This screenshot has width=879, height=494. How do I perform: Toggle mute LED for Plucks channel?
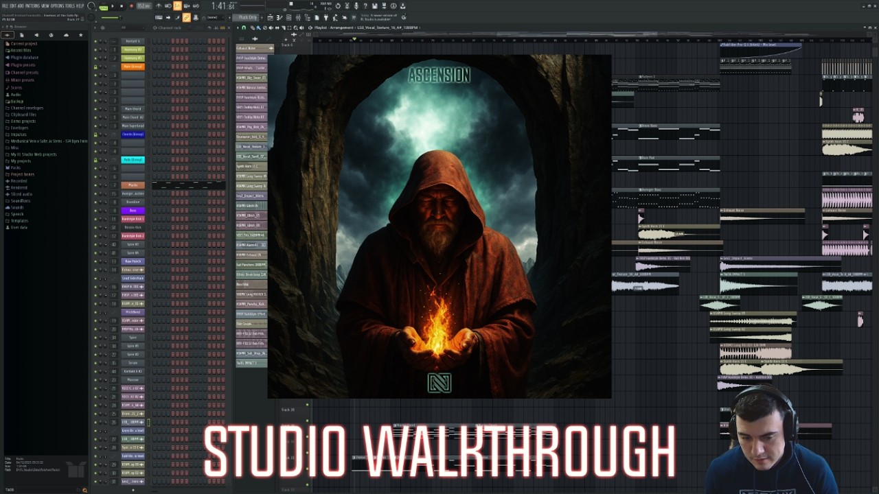[95, 185]
